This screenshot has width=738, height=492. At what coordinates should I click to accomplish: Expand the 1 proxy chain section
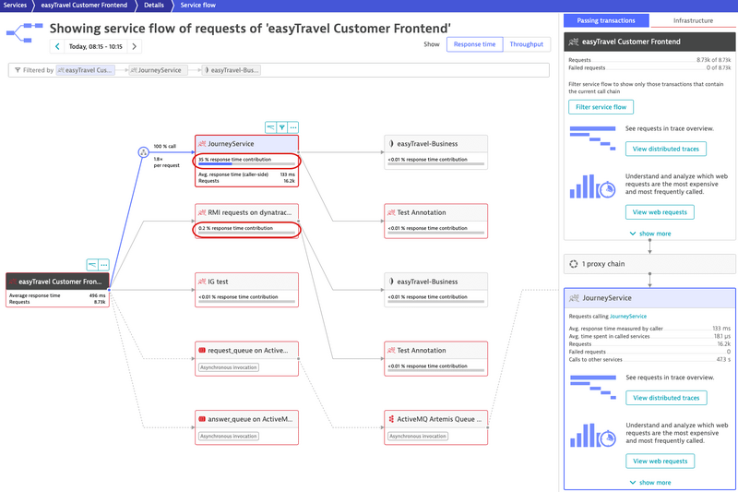[649, 264]
